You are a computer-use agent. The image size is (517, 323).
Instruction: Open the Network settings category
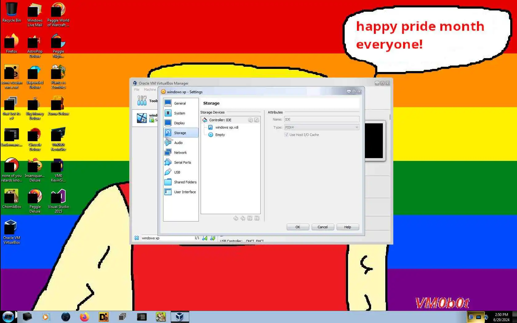[x=181, y=153]
